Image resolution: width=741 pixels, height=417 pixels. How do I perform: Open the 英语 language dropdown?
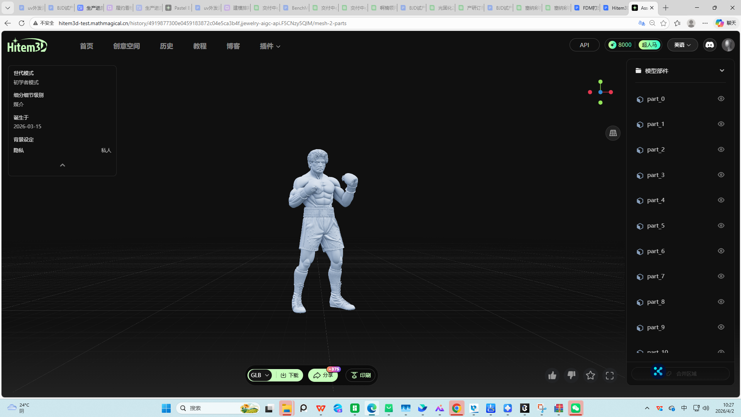coord(682,44)
